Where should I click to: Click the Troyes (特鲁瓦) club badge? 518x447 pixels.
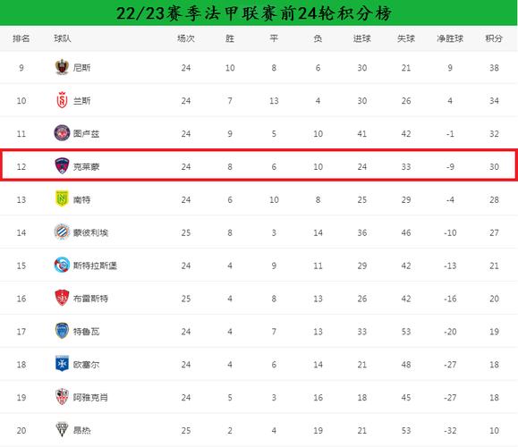[x=62, y=331]
